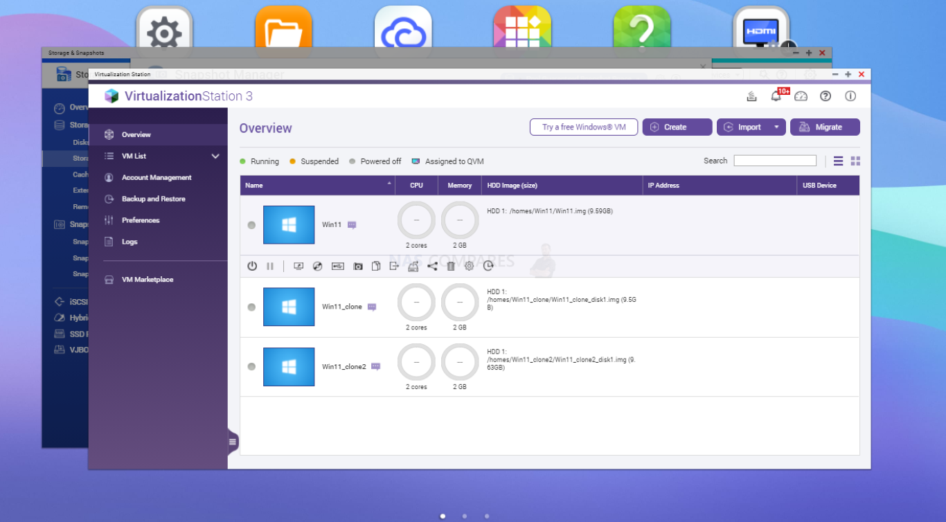Take a snapshot using the camera icon
The image size is (946, 522).
(358, 266)
